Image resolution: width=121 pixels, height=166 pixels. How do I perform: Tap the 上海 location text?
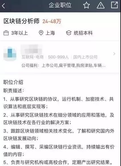tap(50, 33)
